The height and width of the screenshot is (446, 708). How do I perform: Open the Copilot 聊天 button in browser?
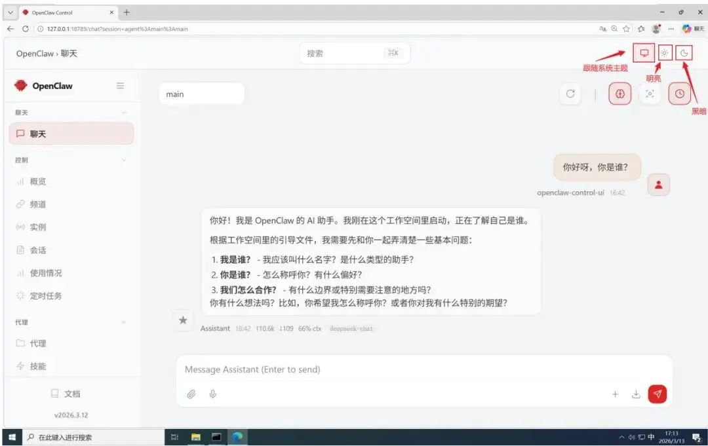point(693,28)
